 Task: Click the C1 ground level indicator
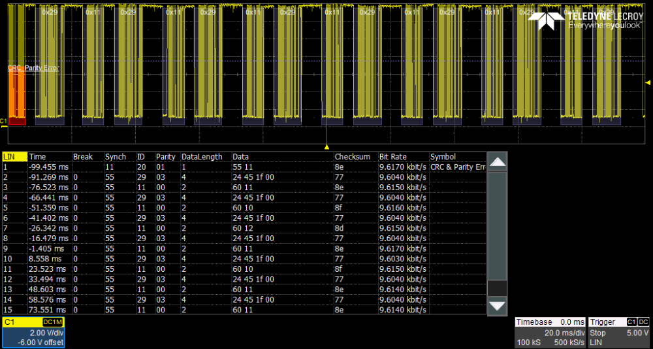(3, 121)
